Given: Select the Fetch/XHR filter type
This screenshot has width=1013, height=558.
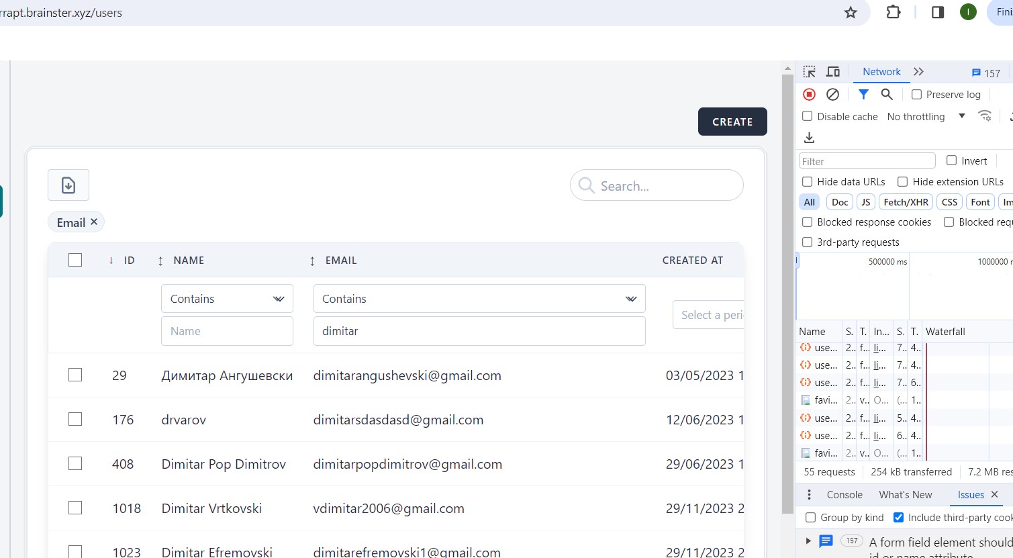Looking at the screenshot, I should point(906,202).
